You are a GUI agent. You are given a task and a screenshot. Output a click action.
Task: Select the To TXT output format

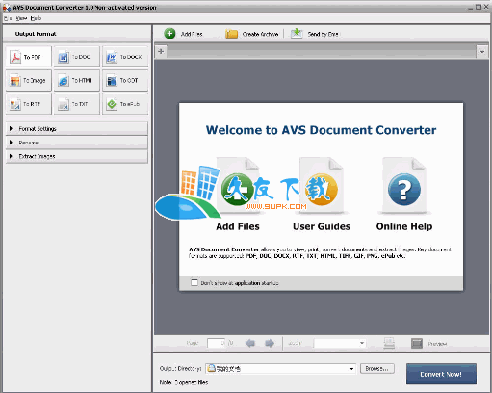click(77, 104)
